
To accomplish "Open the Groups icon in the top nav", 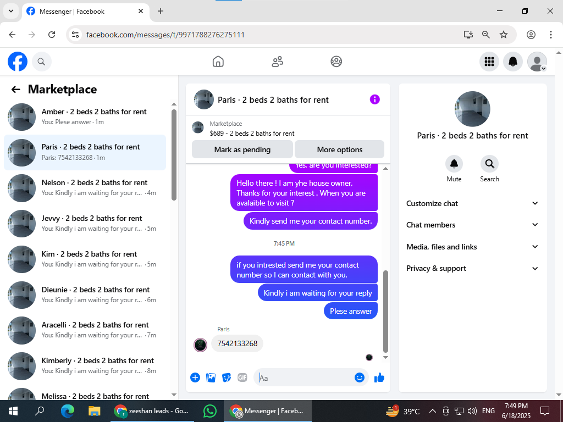I will pyautogui.click(x=336, y=62).
